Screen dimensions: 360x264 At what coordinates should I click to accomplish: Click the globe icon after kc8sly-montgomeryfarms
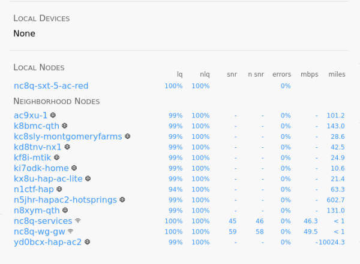128,136
